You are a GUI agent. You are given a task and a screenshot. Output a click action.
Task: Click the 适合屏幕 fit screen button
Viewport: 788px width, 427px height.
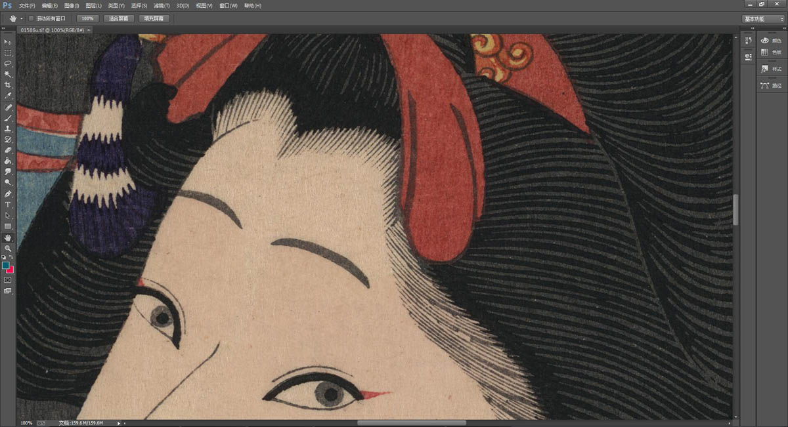119,18
